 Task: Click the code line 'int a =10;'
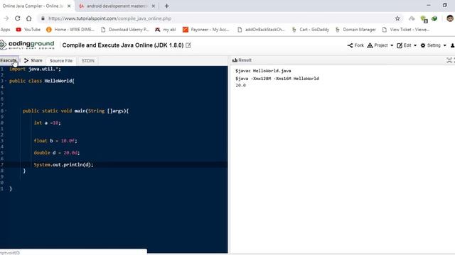tap(48, 123)
